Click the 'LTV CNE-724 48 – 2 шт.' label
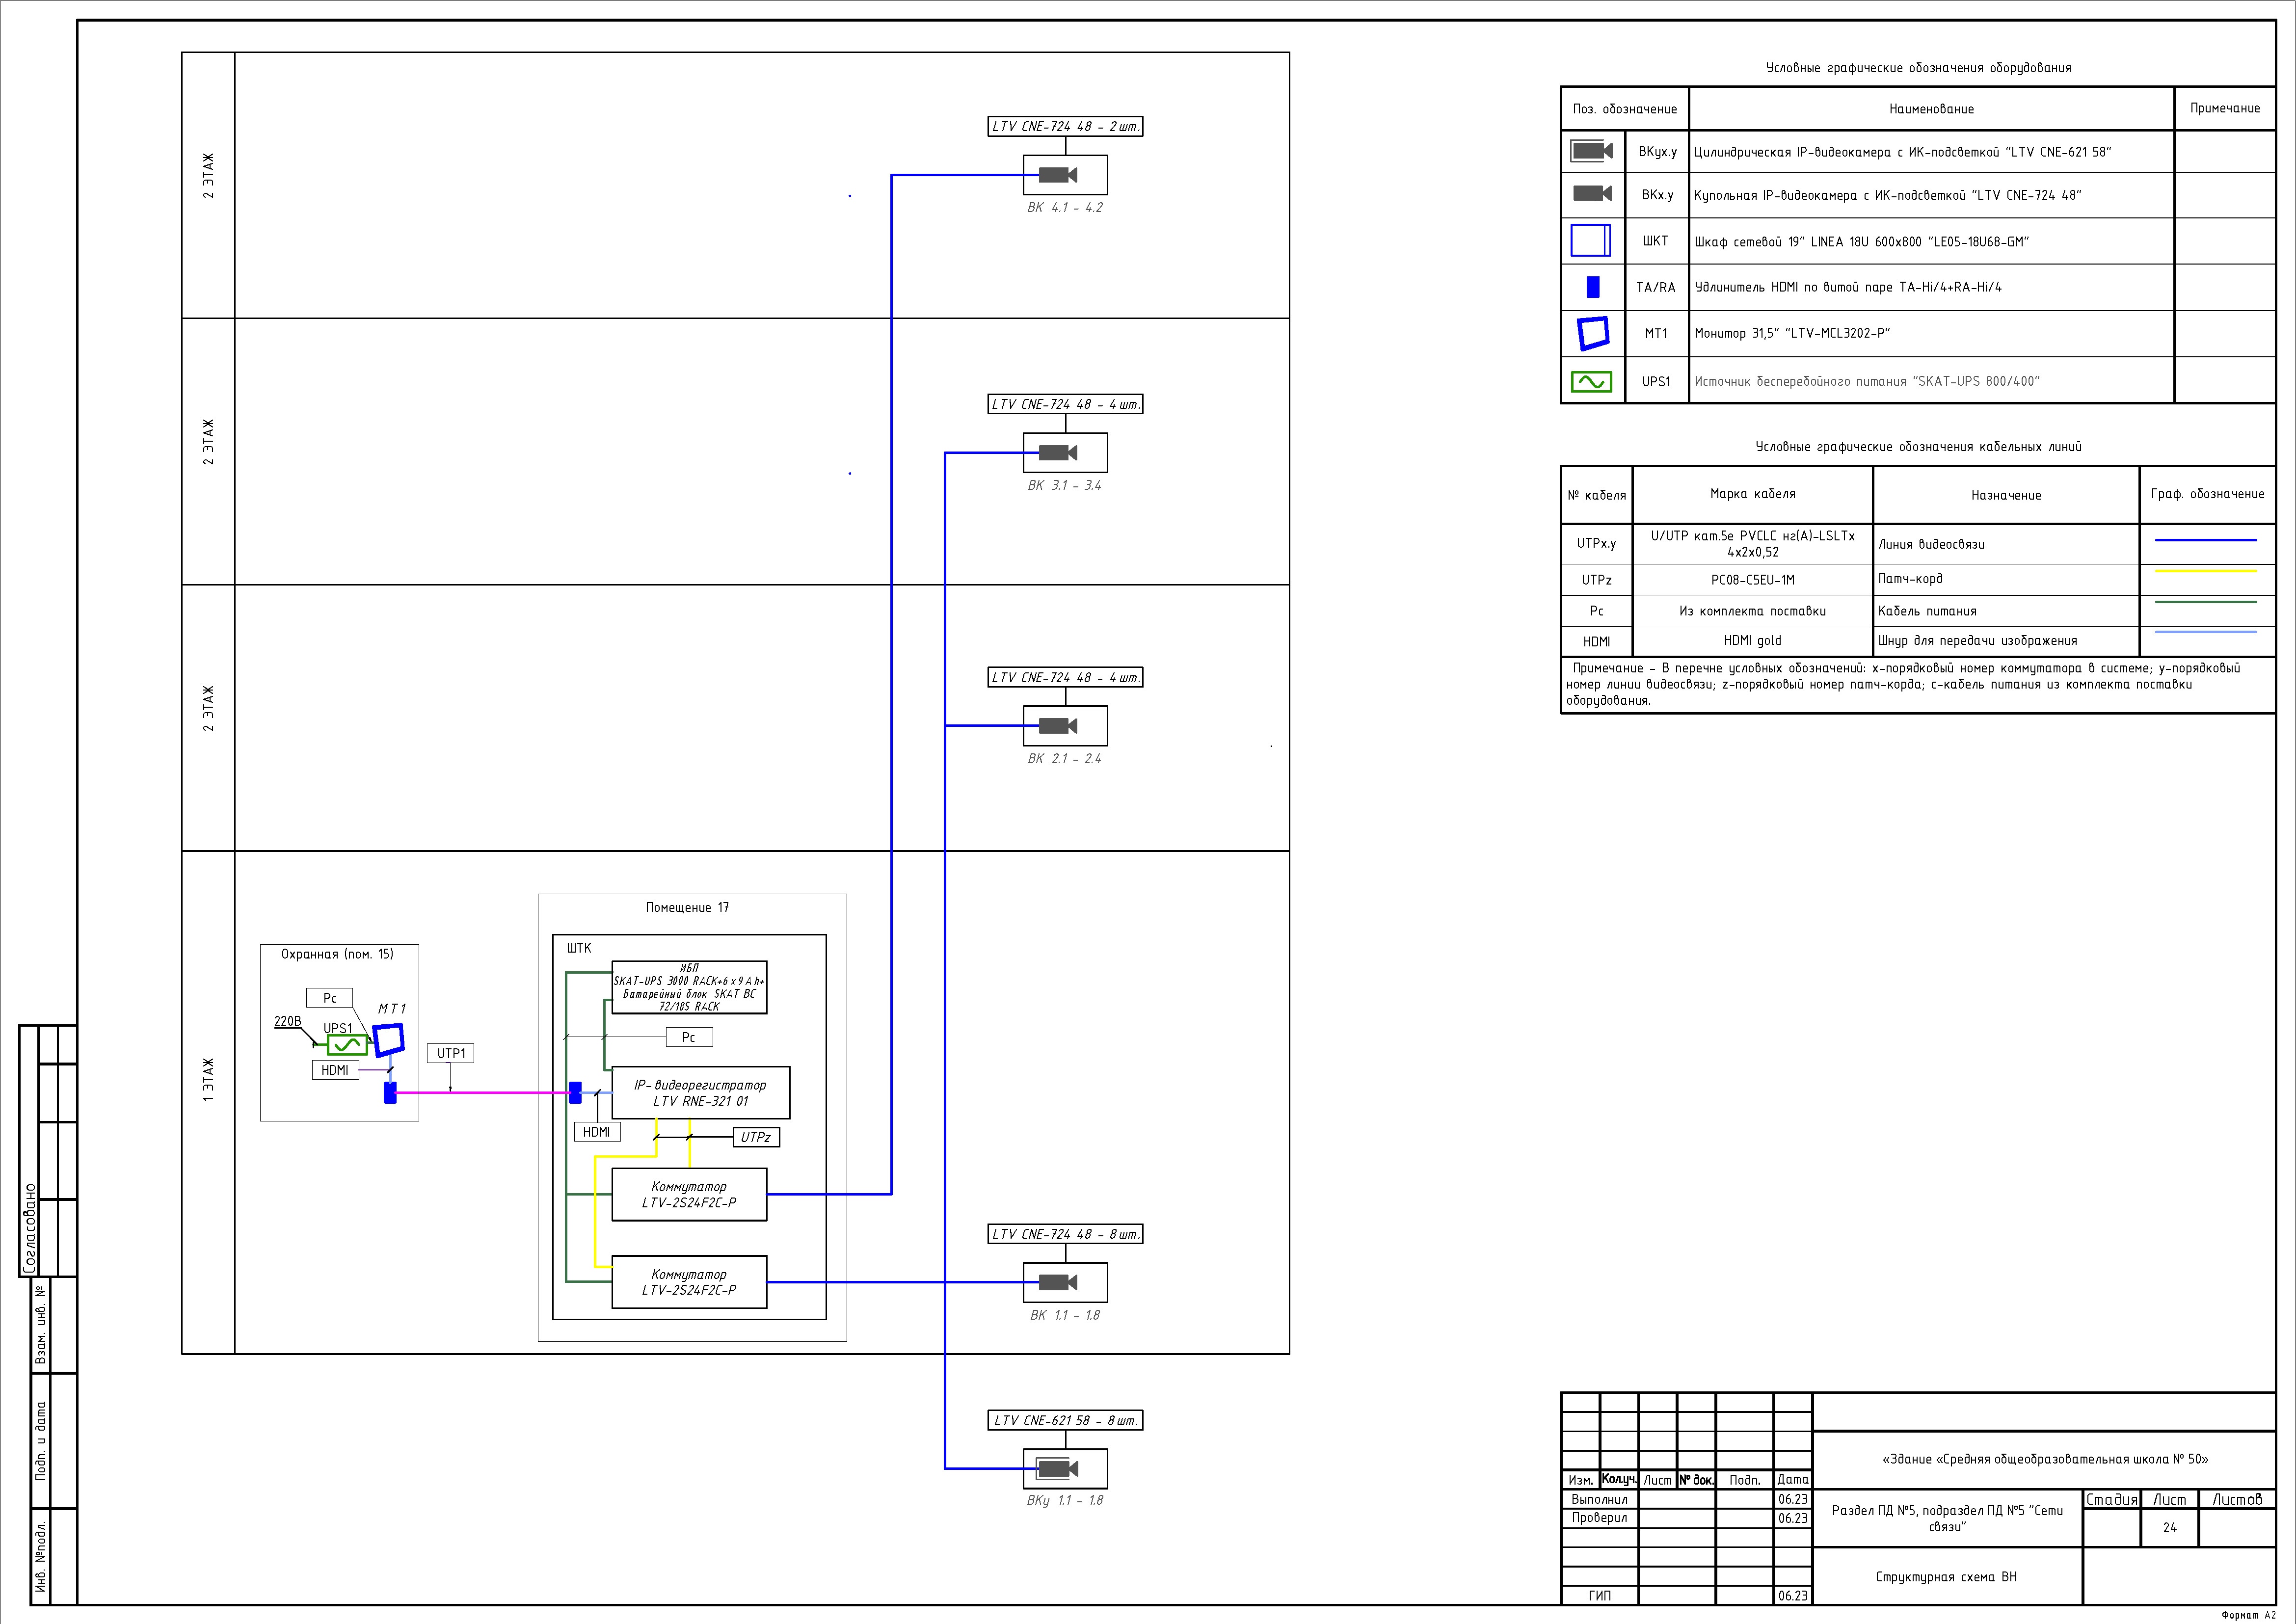The image size is (2296, 1624). 1065,127
